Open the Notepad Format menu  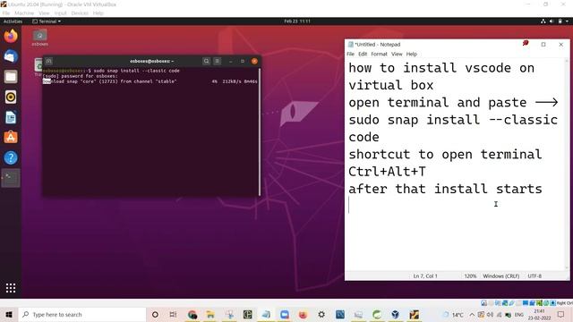click(x=379, y=54)
